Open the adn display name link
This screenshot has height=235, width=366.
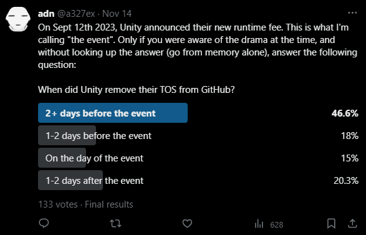[46, 14]
